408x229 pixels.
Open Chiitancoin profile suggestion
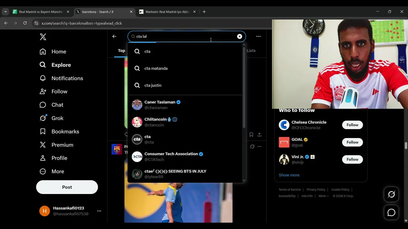click(185, 122)
